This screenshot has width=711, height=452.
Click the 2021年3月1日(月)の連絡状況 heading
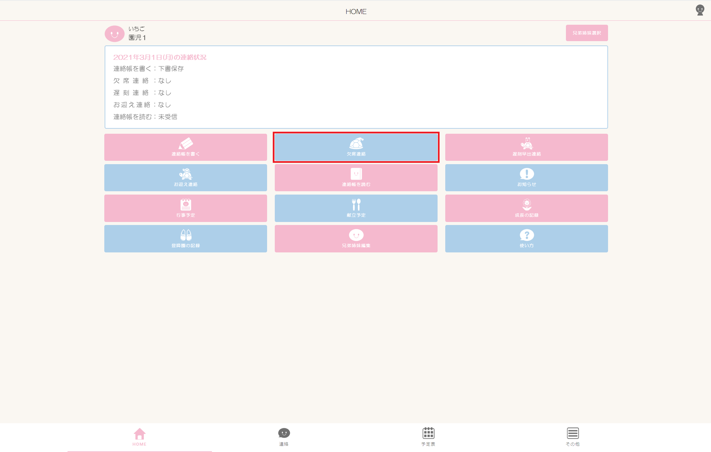click(160, 57)
